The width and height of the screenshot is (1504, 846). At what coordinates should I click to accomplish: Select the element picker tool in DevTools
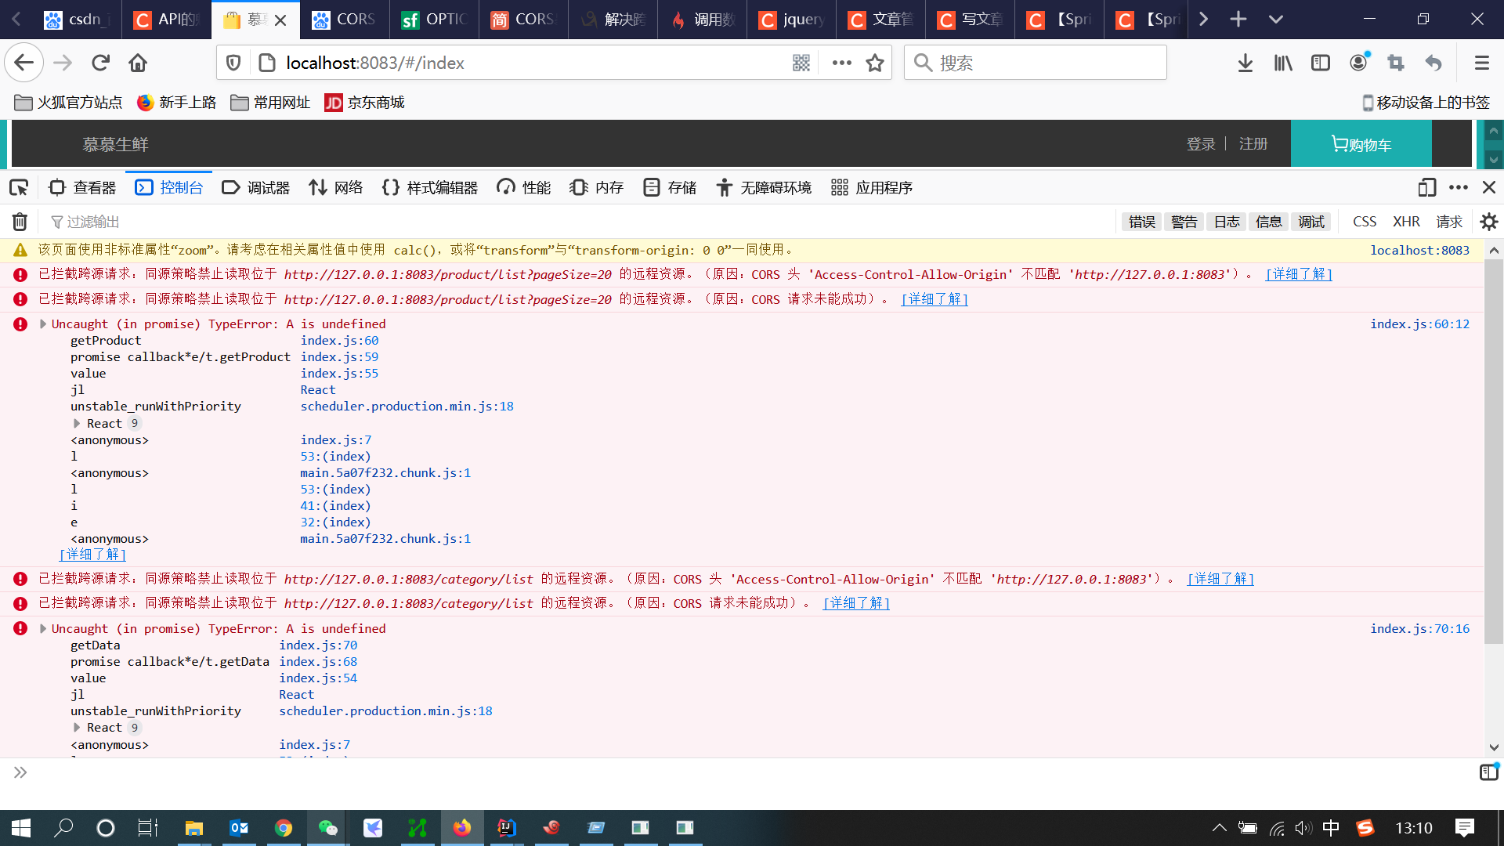tap(18, 187)
